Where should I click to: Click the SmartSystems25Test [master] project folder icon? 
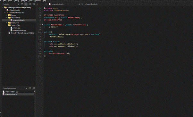[5, 7]
